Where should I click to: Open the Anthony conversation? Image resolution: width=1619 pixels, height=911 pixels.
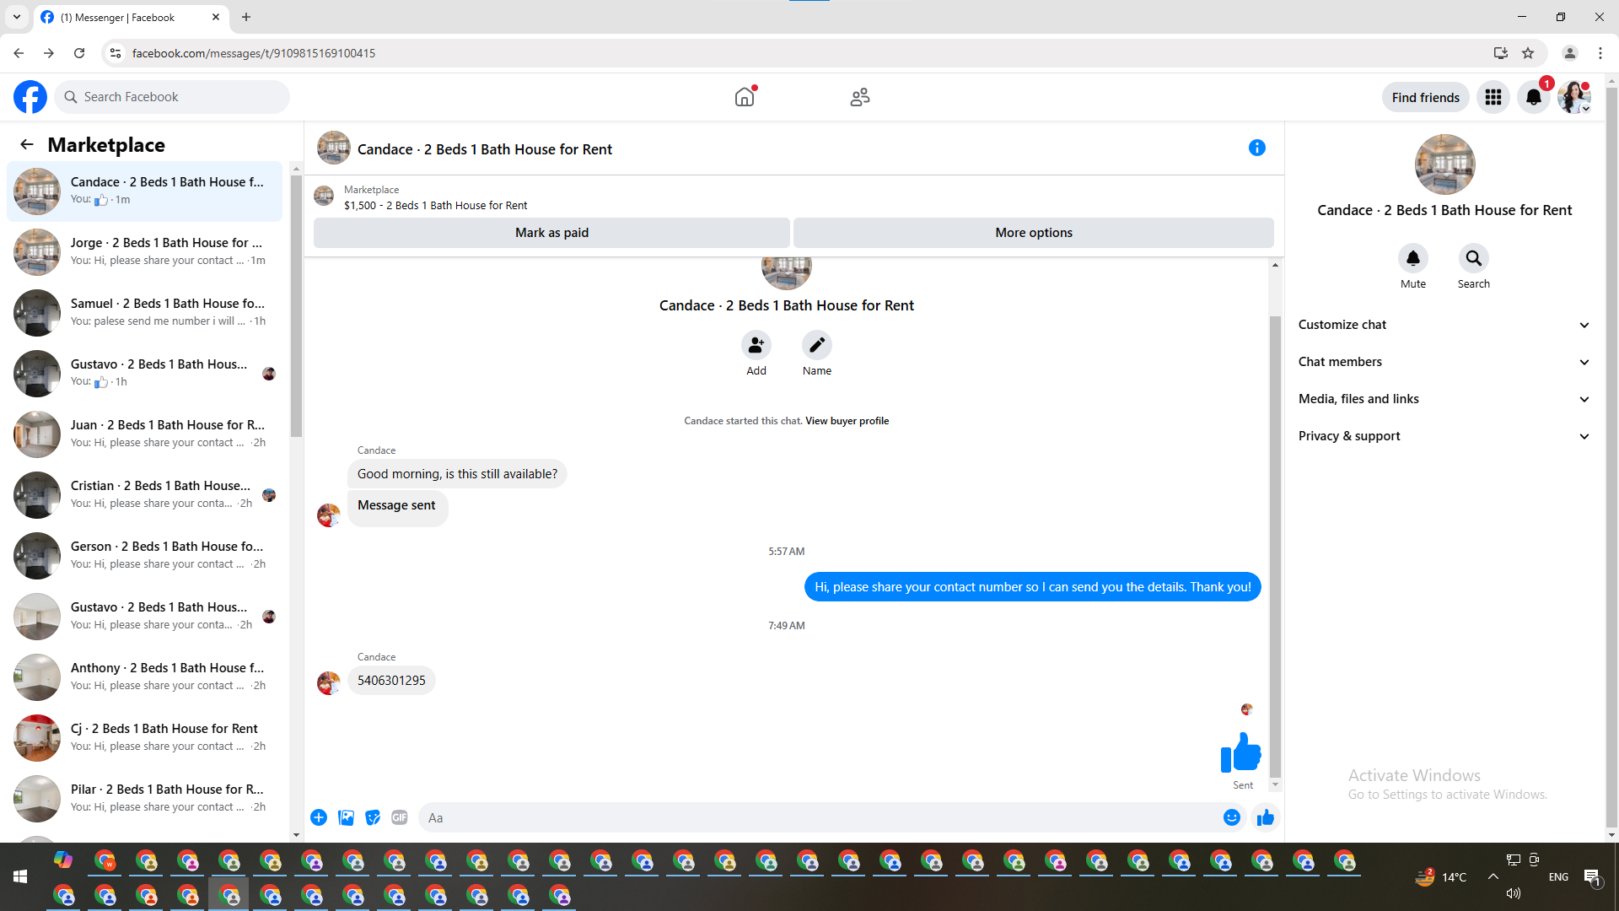coord(145,677)
